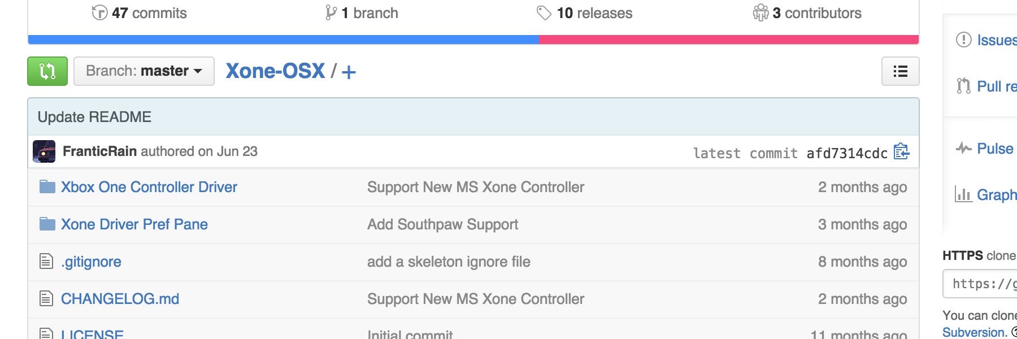Open the Xbox One Controller Driver folder
1017x339 pixels.
149,187
